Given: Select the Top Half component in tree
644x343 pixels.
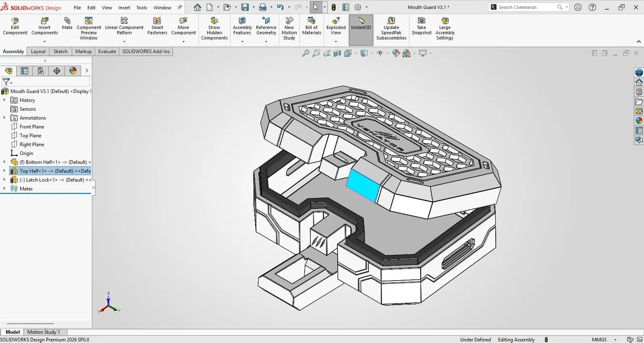Looking at the screenshot, I should pyautogui.click(x=50, y=171).
